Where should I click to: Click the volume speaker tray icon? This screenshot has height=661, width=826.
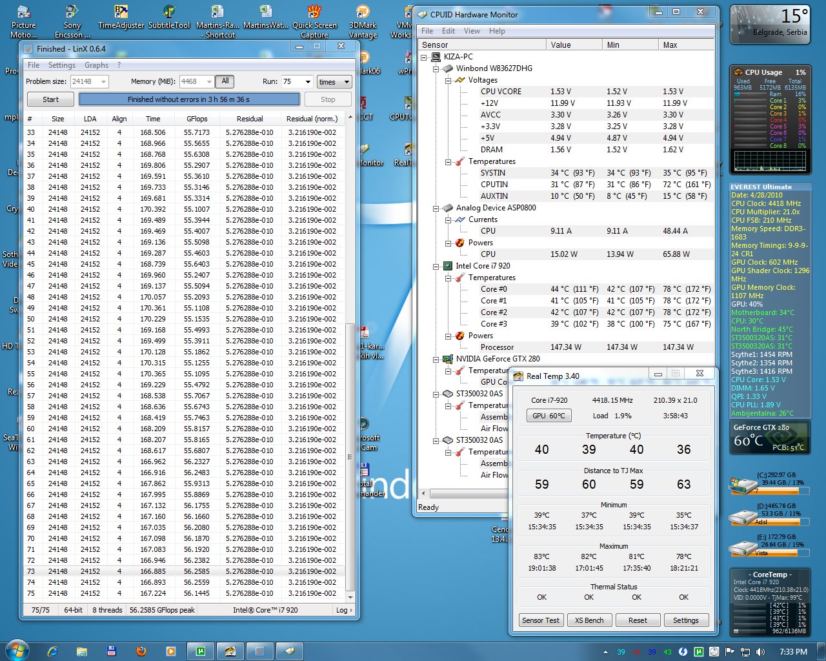760,652
